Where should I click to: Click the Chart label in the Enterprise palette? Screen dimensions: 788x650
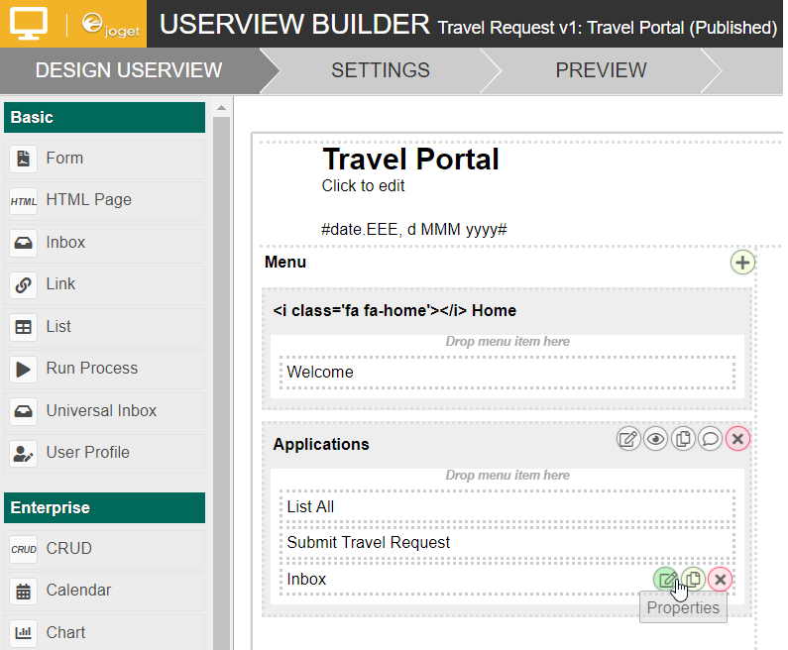(x=65, y=633)
